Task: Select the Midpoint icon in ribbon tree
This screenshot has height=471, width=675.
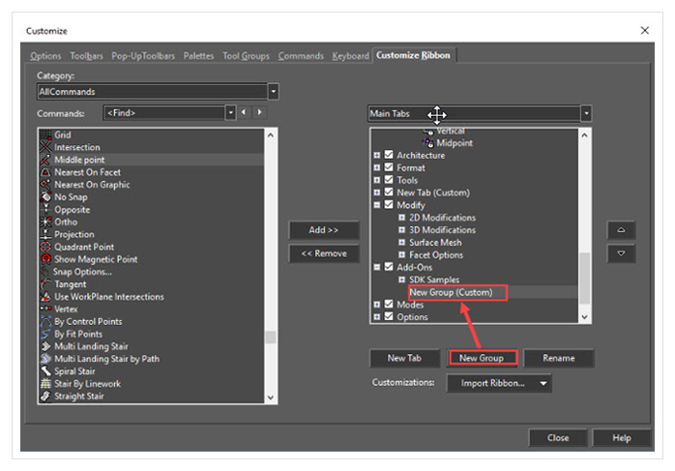Action: pyautogui.click(x=427, y=142)
